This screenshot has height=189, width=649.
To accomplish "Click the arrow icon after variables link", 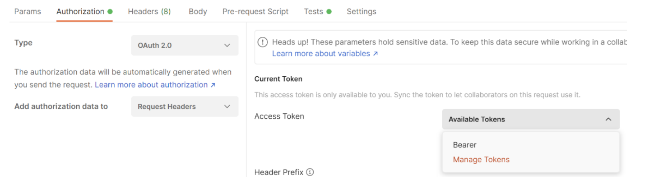I will click(375, 54).
